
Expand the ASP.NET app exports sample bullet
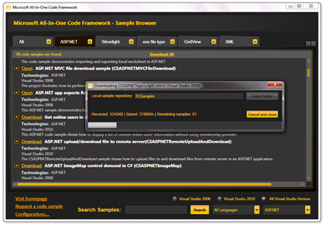point(16,93)
